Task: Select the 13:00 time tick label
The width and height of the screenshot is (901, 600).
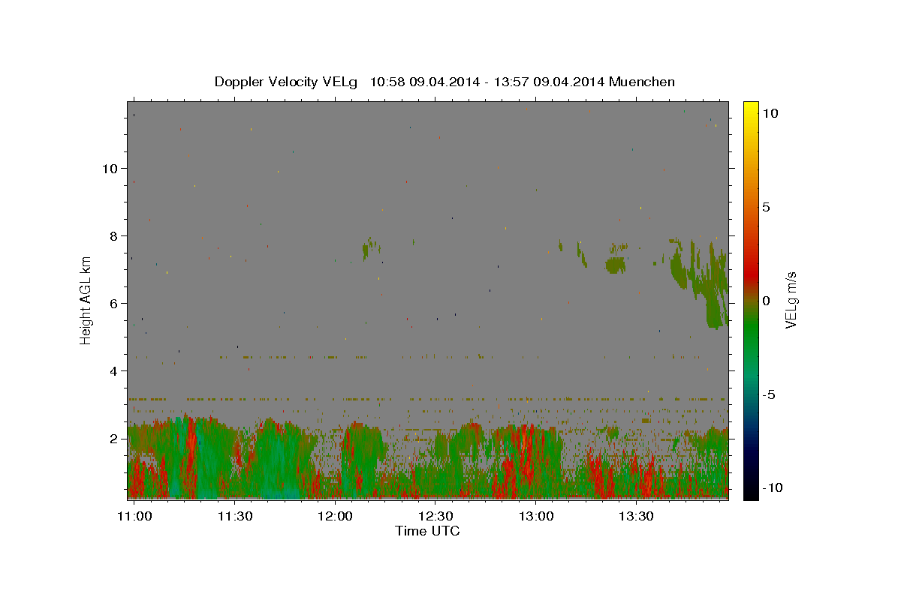Action: click(x=535, y=516)
